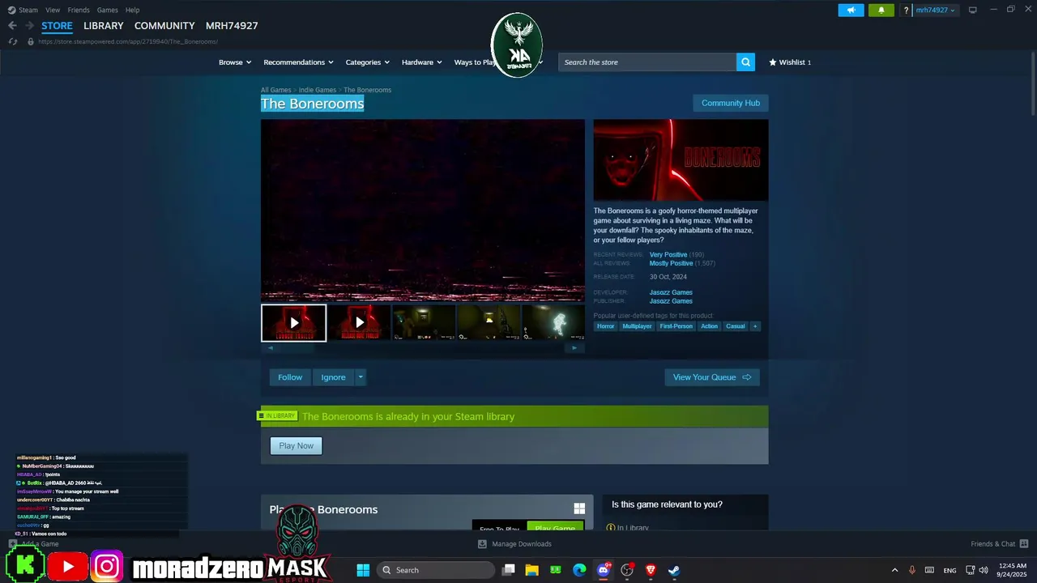The height and width of the screenshot is (583, 1037).
Task: Select the glowing figure screenshot thumbnail
Action: (x=555, y=322)
